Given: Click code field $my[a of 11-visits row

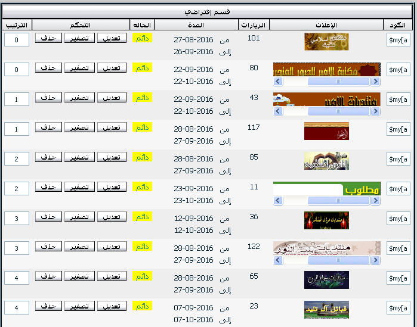Looking at the screenshot, I should click(398, 189).
